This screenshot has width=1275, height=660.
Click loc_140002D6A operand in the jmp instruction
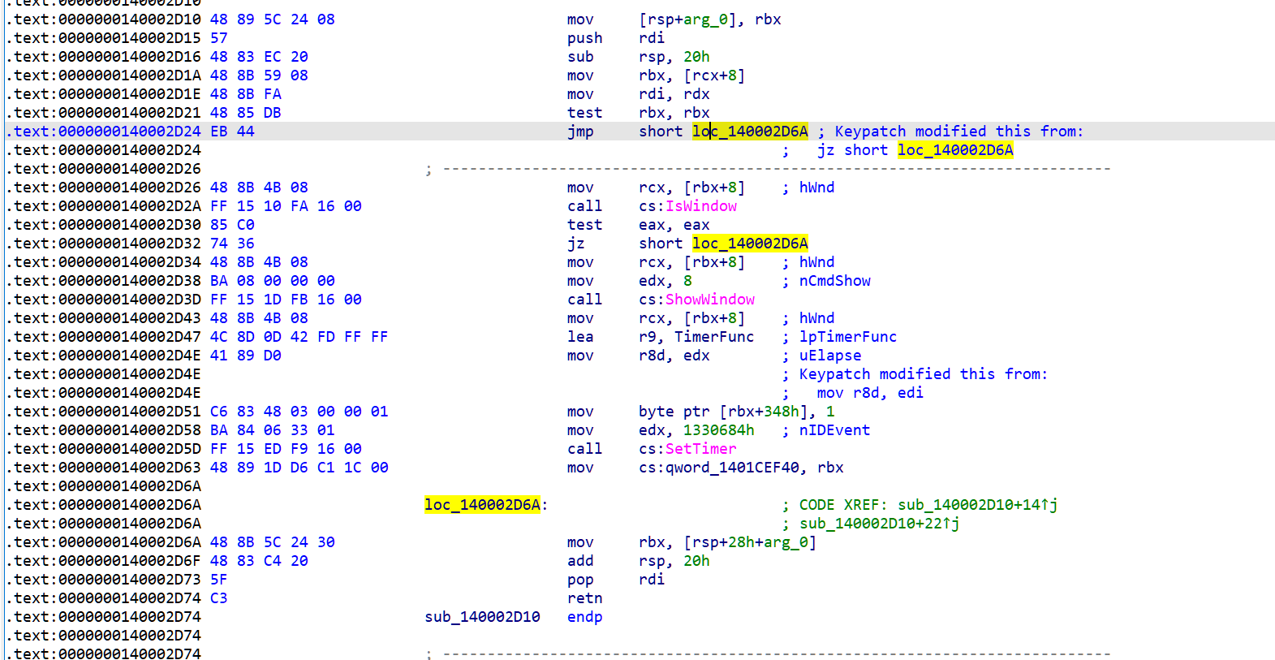[750, 132]
